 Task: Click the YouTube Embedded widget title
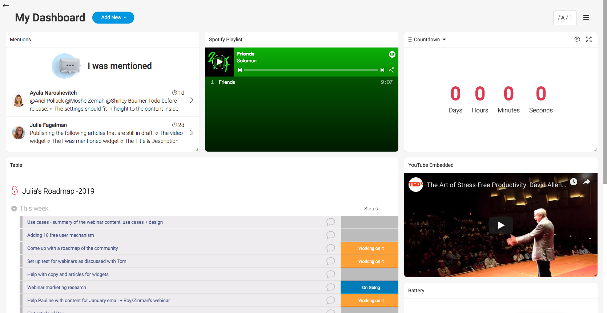tap(431, 165)
